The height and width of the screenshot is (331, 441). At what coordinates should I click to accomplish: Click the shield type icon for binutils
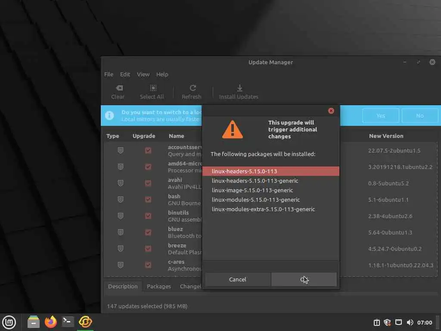tap(121, 215)
